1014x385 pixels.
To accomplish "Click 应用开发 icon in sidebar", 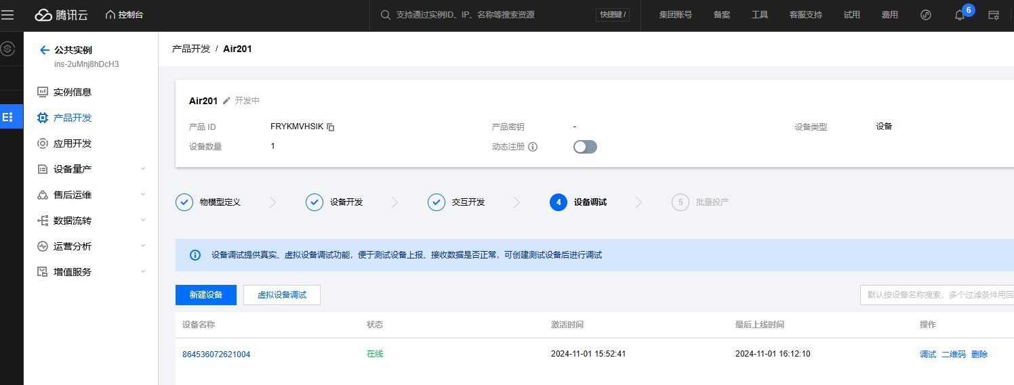I will (42, 143).
